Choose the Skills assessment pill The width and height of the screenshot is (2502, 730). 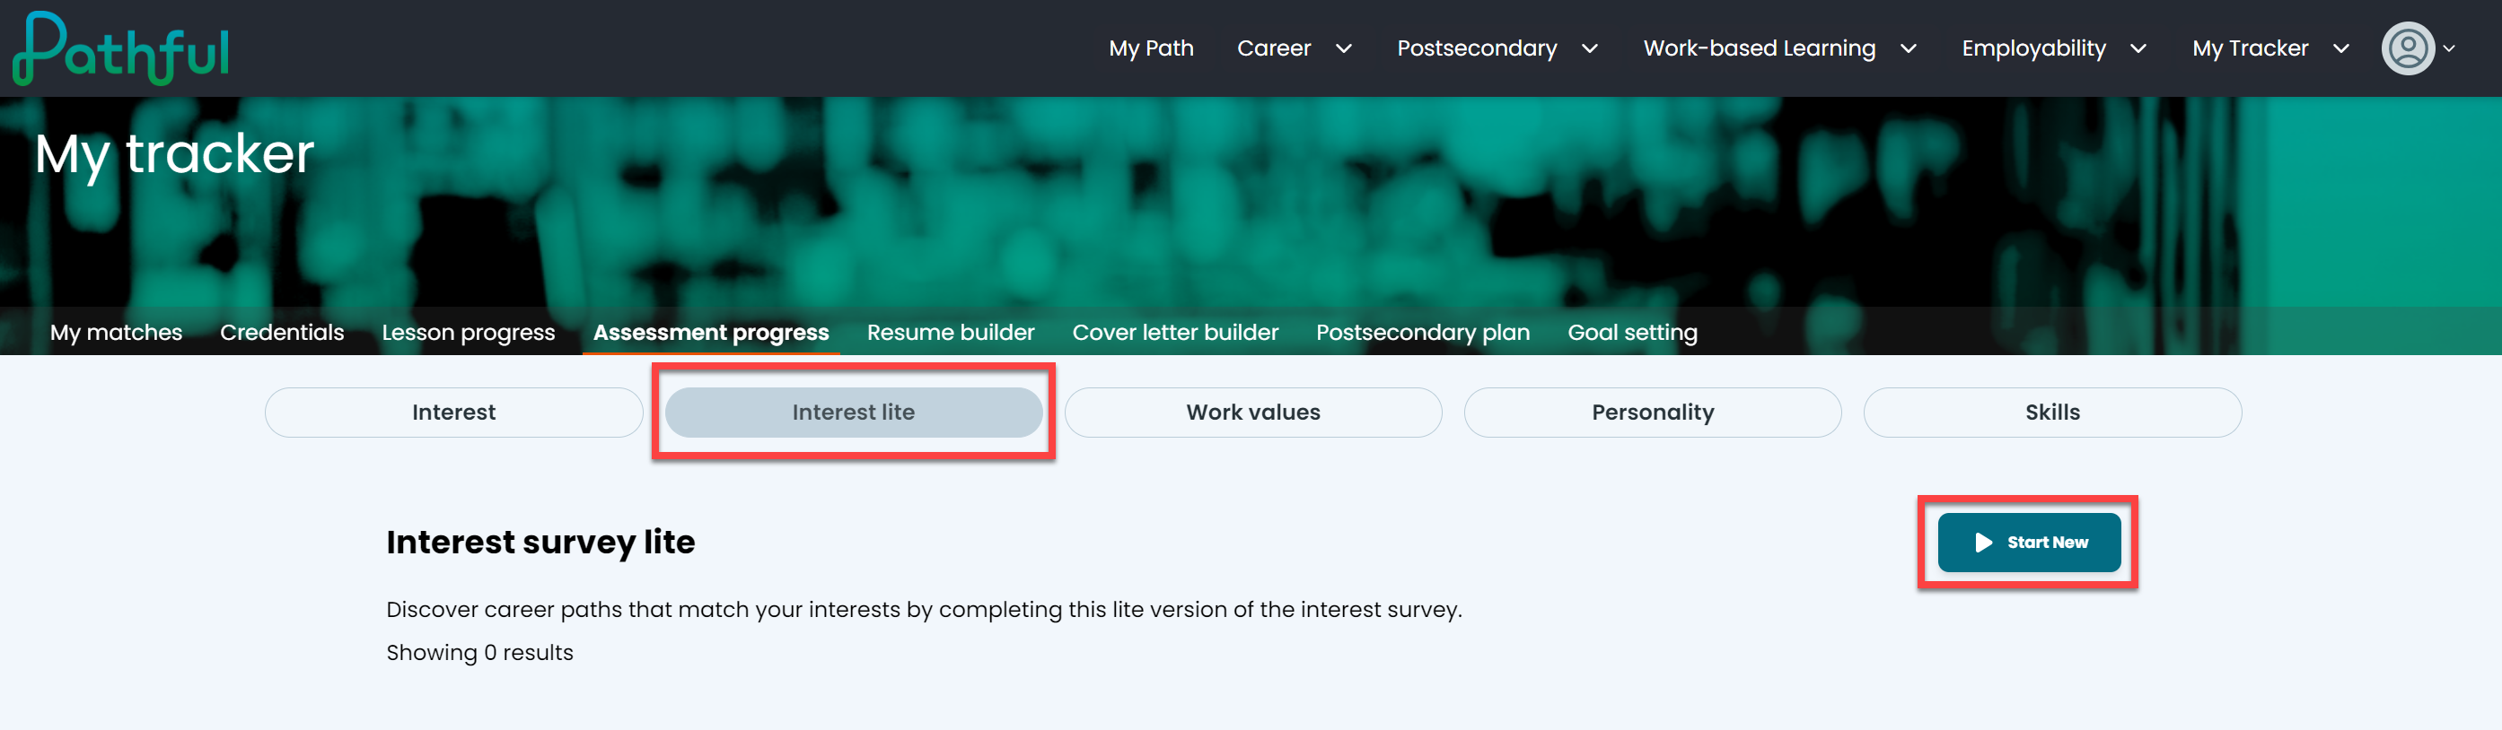pyautogui.click(x=2052, y=413)
